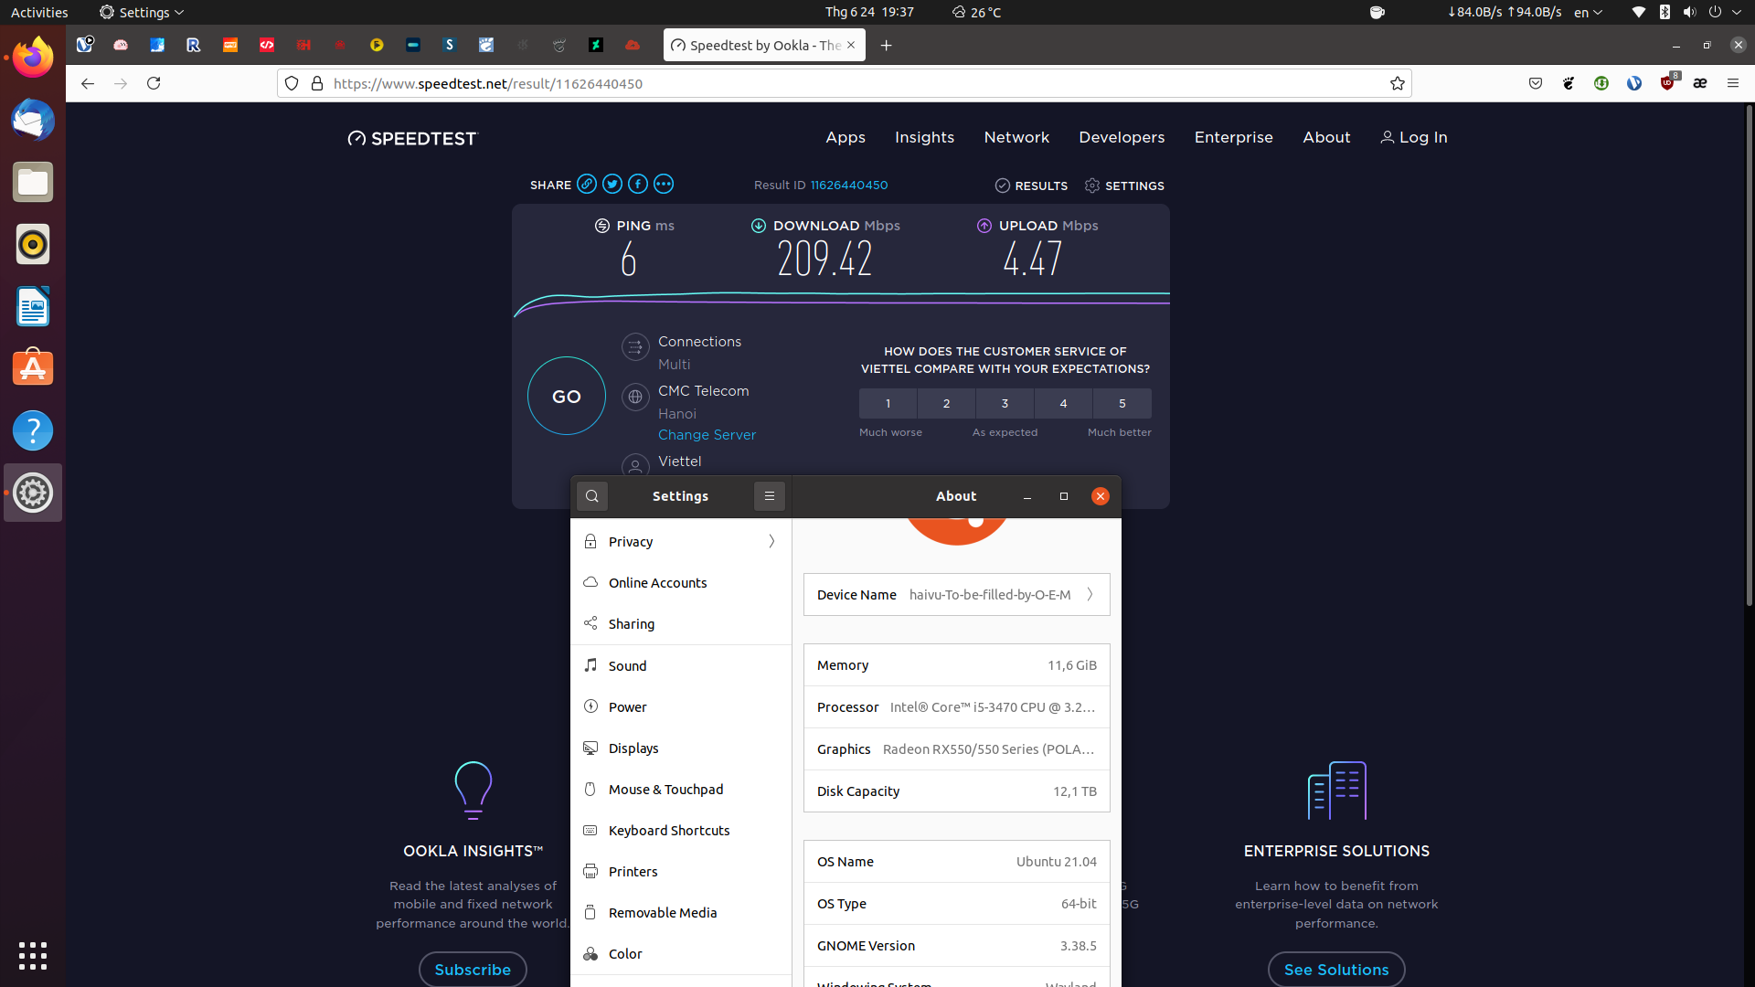Image resolution: width=1755 pixels, height=987 pixels.
Task: Click the Change Server link
Action: (707, 435)
